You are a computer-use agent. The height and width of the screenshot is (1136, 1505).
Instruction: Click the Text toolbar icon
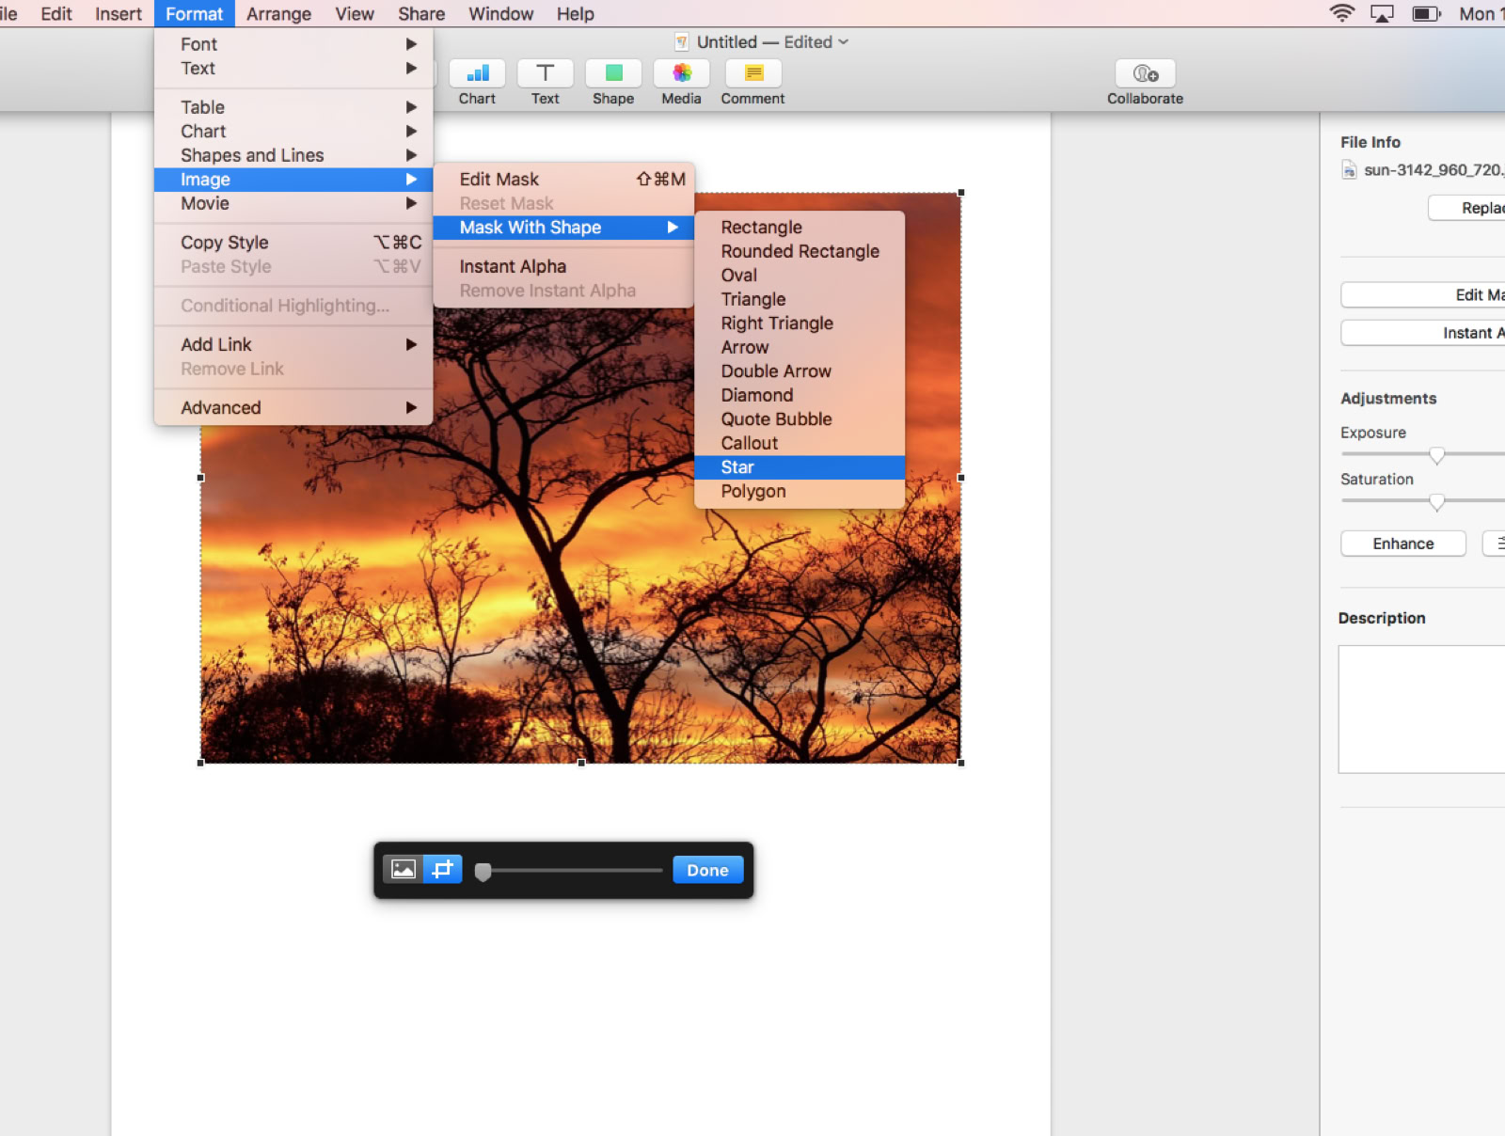[545, 74]
